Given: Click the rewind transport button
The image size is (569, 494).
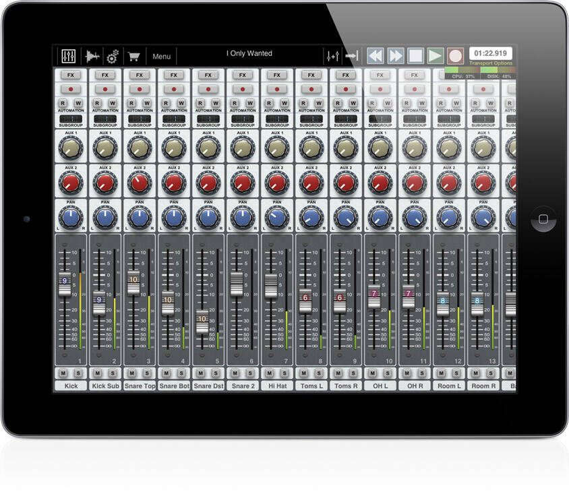Looking at the screenshot, I should 376,56.
